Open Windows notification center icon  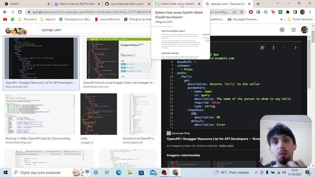pyautogui.click(x=308, y=173)
